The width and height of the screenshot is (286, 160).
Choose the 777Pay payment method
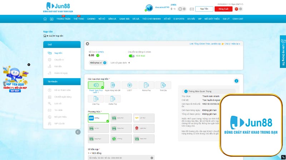(x=121, y=139)
